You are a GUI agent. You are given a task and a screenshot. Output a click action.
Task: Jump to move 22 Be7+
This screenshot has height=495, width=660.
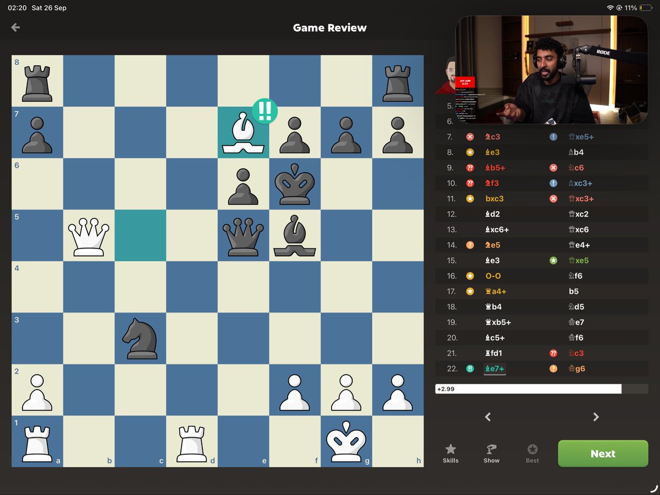pyautogui.click(x=494, y=369)
